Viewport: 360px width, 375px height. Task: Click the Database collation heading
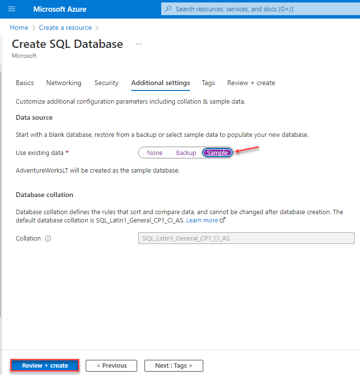point(44,195)
